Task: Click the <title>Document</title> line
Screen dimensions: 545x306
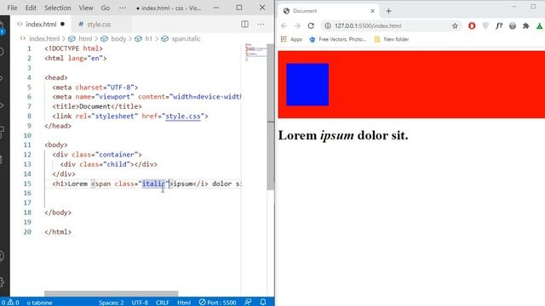Action: (x=97, y=106)
